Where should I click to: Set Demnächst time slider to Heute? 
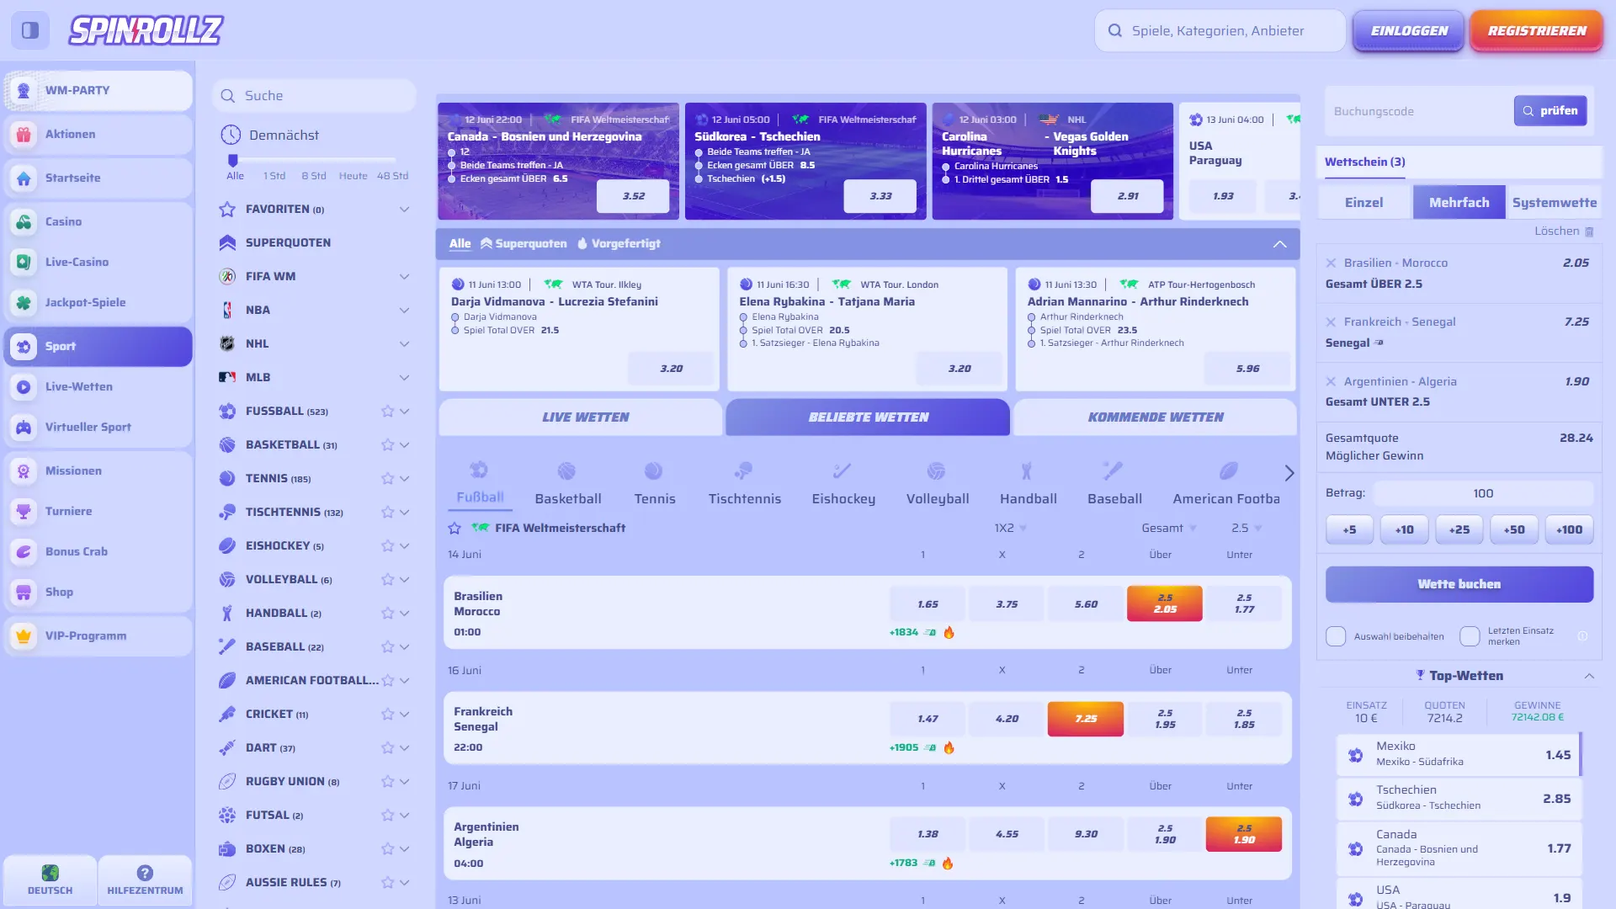353,176
